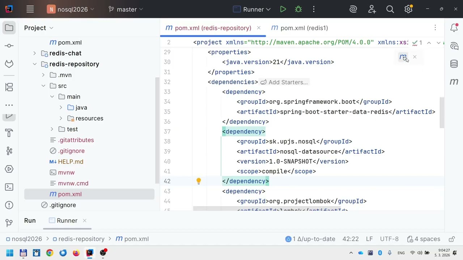Open the main hamburger menu
This screenshot has height=260, width=463.
coord(30,9)
